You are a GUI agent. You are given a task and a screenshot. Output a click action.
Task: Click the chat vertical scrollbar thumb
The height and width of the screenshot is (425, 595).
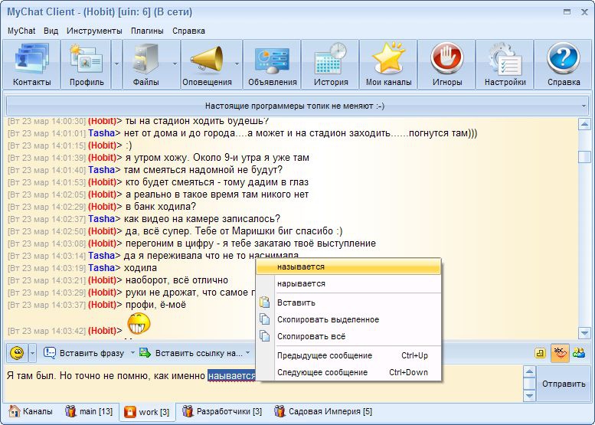pyautogui.click(x=584, y=156)
